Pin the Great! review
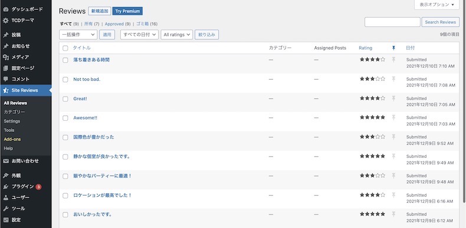 [393, 98]
